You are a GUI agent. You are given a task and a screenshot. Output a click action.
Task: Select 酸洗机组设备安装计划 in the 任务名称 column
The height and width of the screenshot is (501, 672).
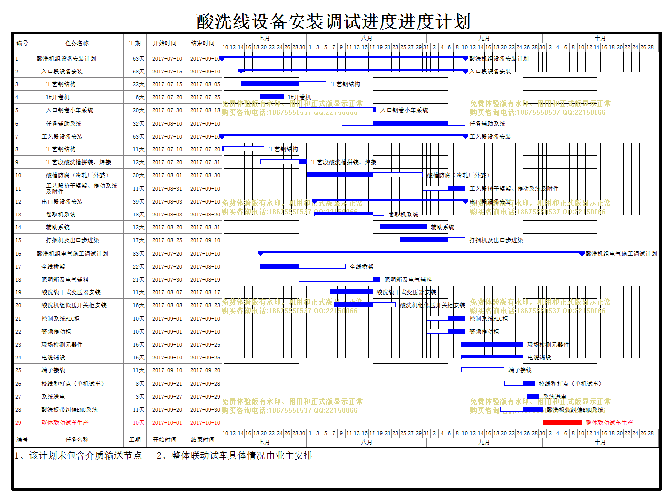click(x=67, y=59)
